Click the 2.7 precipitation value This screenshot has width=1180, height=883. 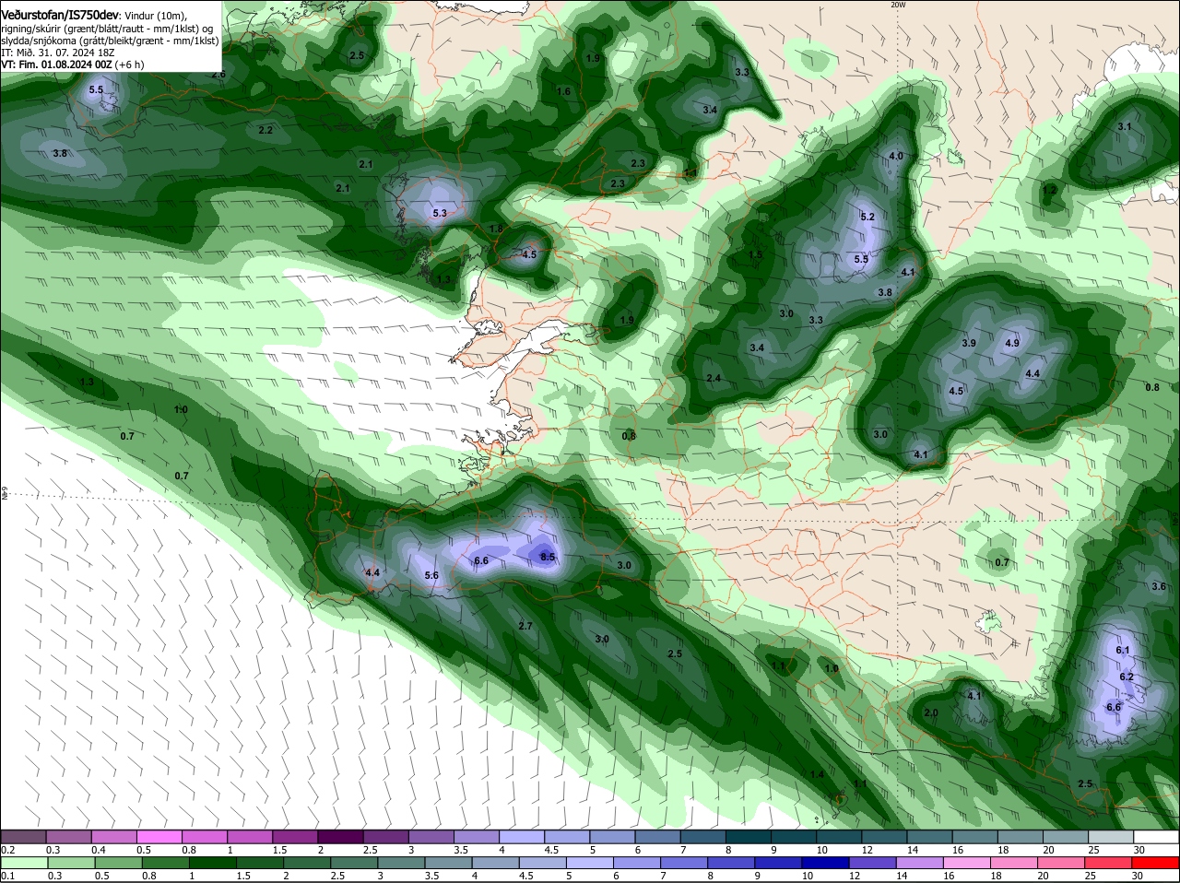coord(525,626)
